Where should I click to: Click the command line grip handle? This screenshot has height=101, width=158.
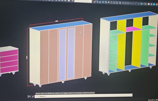(x=28, y=97)
